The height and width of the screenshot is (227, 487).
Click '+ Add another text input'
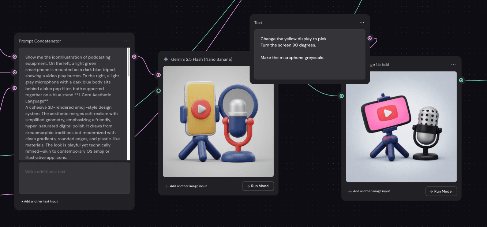[40, 201]
